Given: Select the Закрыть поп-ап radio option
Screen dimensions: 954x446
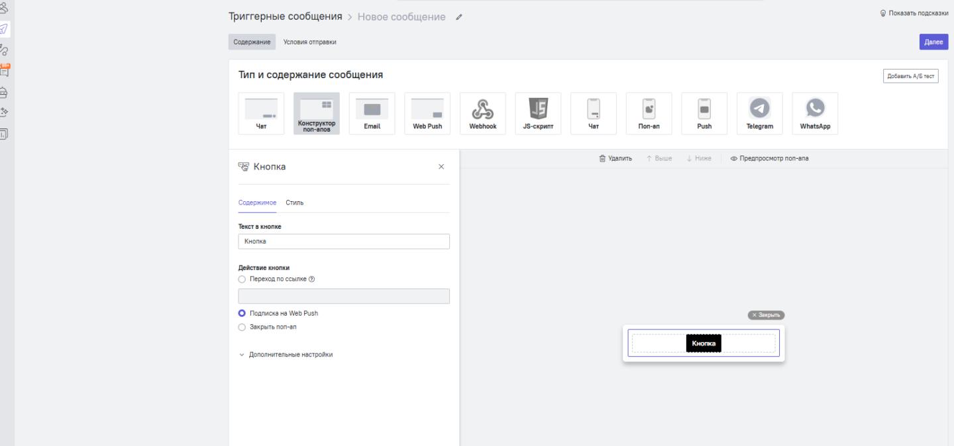Looking at the screenshot, I should 242,328.
